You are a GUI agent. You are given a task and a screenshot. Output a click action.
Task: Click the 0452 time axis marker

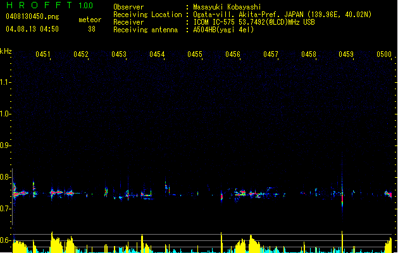(x=81, y=54)
